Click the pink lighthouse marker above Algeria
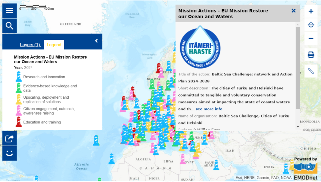The image size is (321, 182). coord(152,148)
